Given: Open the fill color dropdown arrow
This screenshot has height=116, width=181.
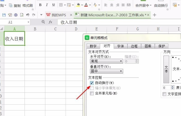Looking at the screenshot, I should (x=82, y=5).
